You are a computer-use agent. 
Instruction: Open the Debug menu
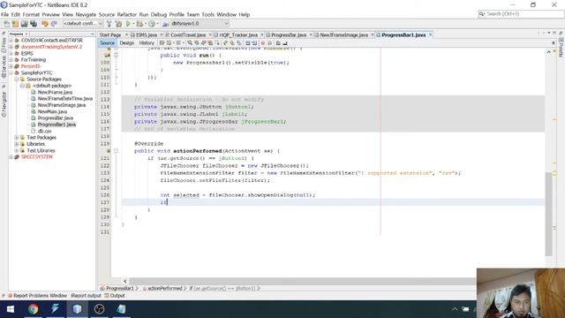click(159, 15)
